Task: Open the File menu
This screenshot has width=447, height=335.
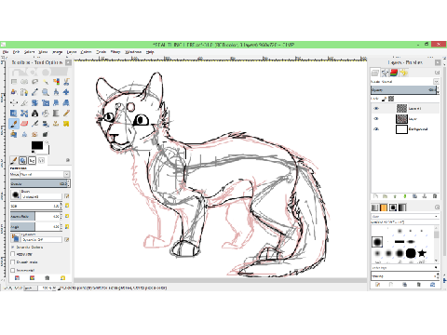Action: [6, 52]
